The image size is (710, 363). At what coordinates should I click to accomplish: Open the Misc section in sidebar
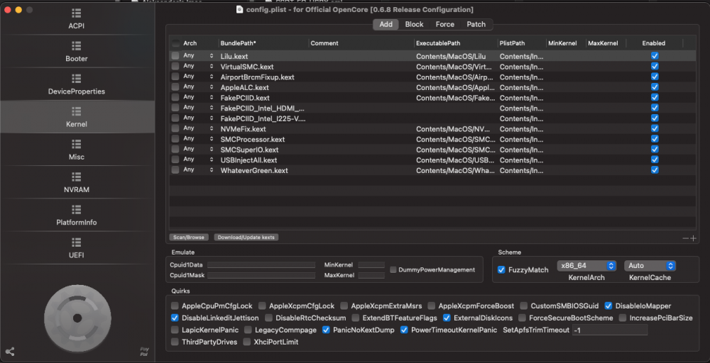tap(77, 150)
